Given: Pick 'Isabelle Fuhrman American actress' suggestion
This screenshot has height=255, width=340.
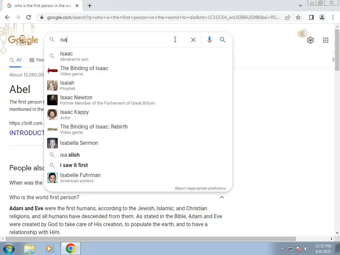Looking at the screenshot, I should 138,178.
